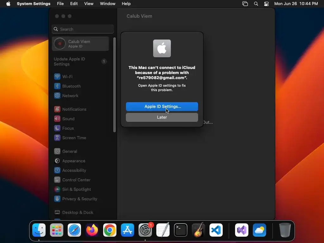Click Update Apple ID Settings item
Viewport: 324px width, 243px height.
pos(81,62)
